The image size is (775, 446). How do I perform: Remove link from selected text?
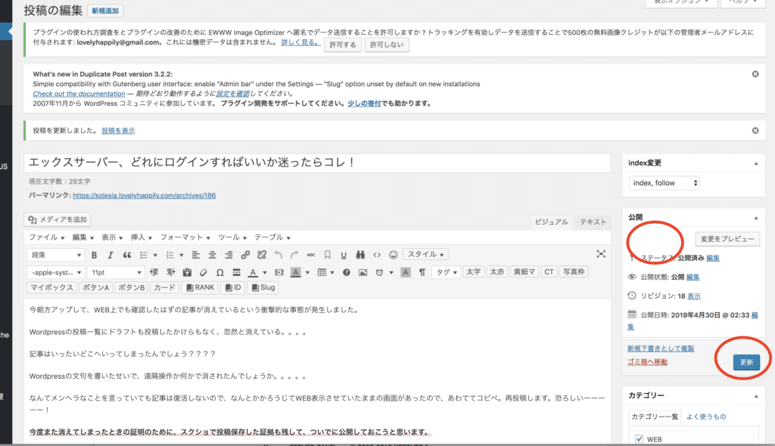tap(262, 255)
